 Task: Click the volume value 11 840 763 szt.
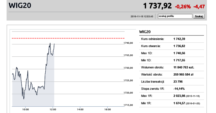coord(184,67)
